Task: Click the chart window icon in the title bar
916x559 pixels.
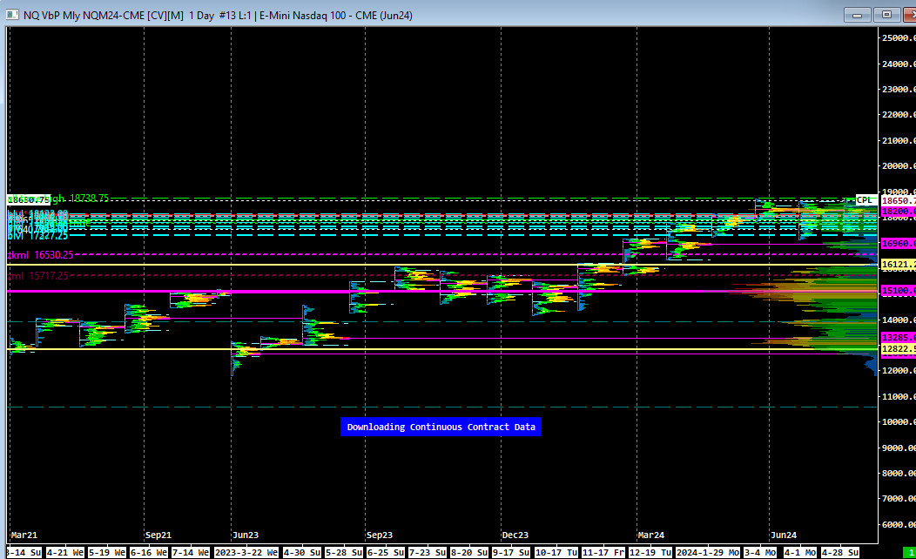Action: point(11,15)
